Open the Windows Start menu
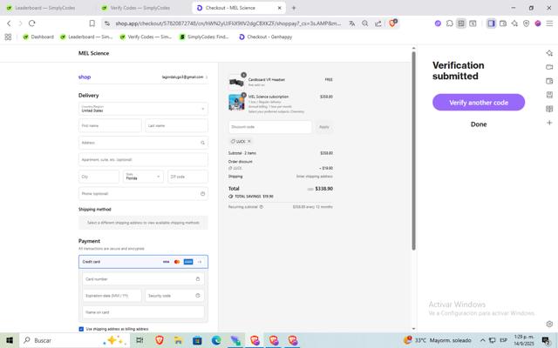The height and width of the screenshot is (348, 558). point(10,340)
